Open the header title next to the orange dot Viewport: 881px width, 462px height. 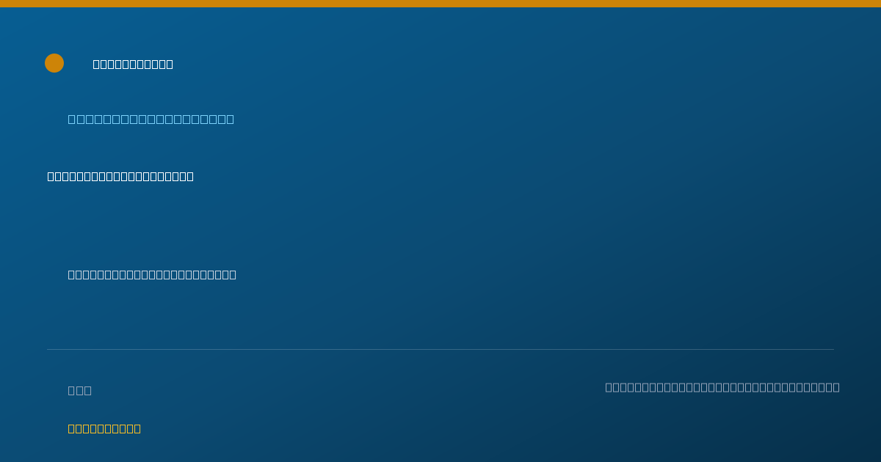(x=133, y=64)
